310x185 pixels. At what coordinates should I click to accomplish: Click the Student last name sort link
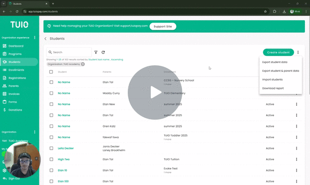pyautogui.click(x=99, y=60)
